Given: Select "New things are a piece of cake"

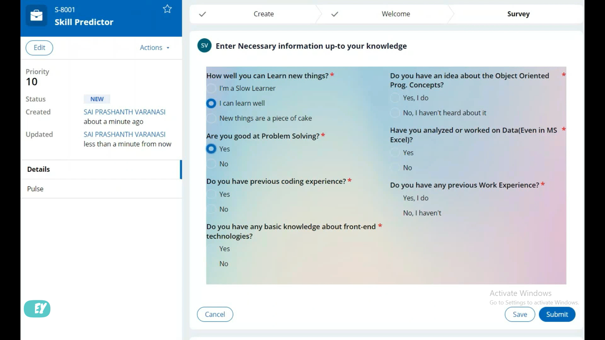Looking at the screenshot, I should 211,118.
